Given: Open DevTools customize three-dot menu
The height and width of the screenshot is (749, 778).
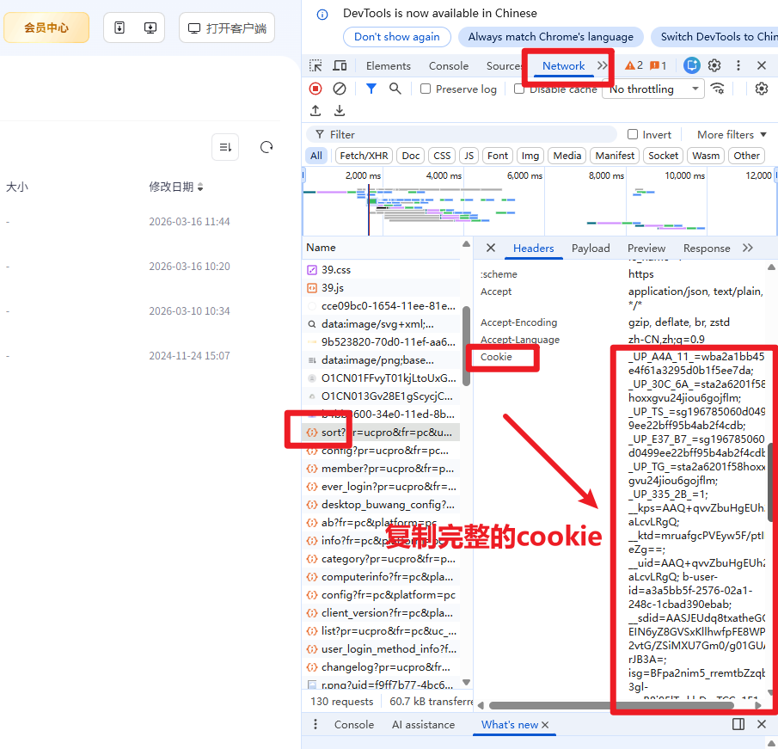Looking at the screenshot, I should click(738, 65).
